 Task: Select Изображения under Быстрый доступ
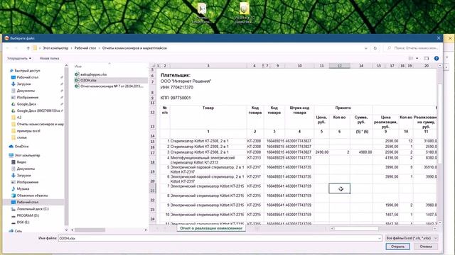pyautogui.click(x=27, y=98)
